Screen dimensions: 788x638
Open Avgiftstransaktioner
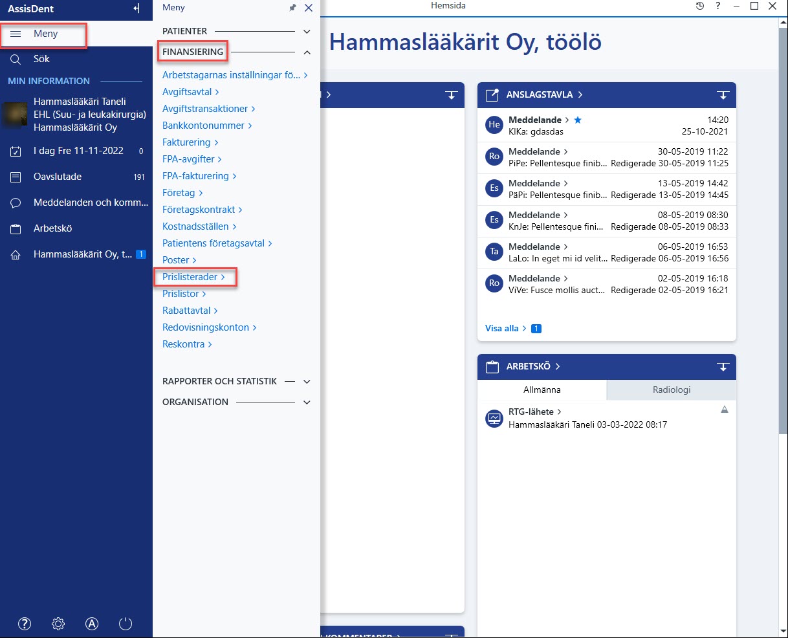pyautogui.click(x=208, y=109)
